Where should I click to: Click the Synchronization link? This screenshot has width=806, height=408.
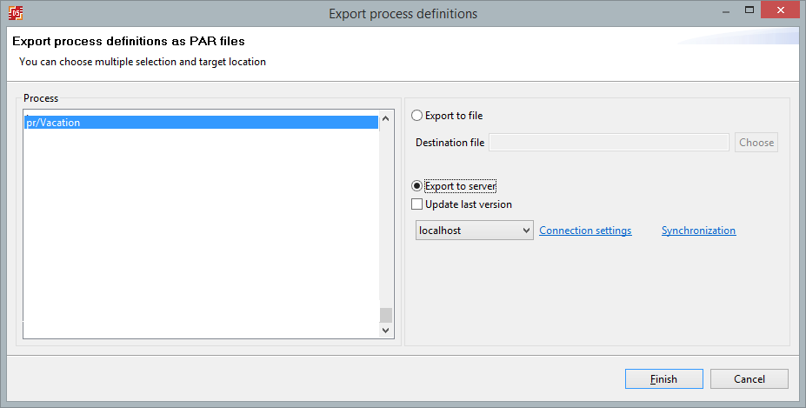pos(698,231)
